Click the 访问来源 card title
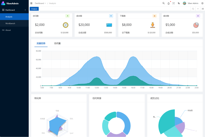 click(97, 98)
